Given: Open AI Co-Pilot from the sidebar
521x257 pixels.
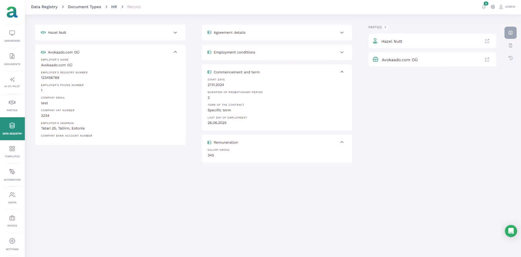Looking at the screenshot, I should 12,82.
